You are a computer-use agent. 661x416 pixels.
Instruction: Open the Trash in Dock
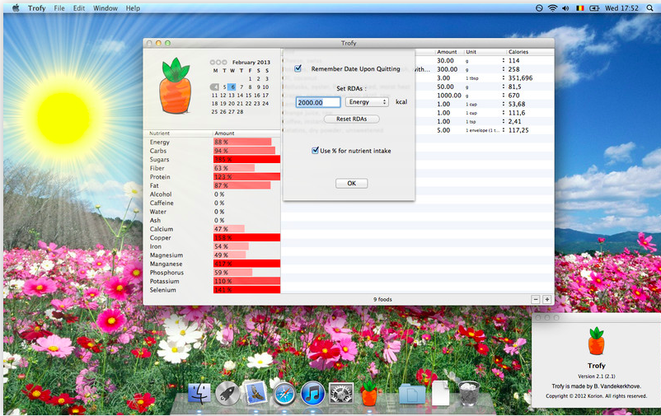(469, 394)
